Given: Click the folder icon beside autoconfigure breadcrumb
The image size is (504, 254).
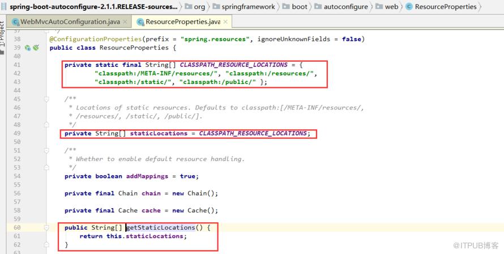Looking at the screenshot, I should [318, 6].
